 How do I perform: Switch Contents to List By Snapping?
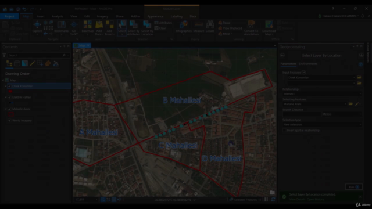point(40,63)
